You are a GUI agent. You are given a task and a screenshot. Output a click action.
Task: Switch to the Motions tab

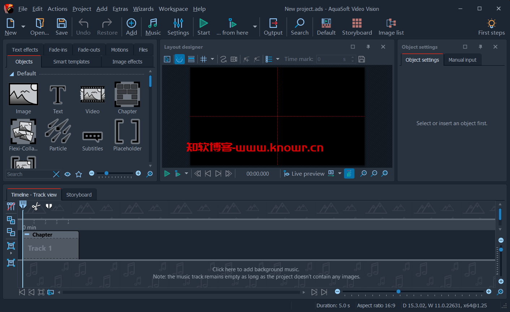[119, 50]
